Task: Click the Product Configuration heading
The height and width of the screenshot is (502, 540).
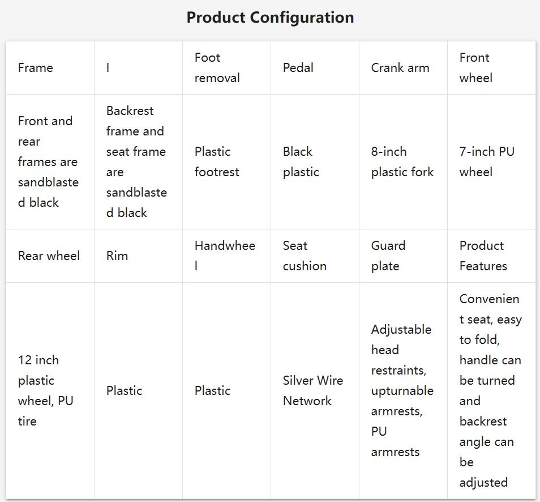Action: [270, 17]
